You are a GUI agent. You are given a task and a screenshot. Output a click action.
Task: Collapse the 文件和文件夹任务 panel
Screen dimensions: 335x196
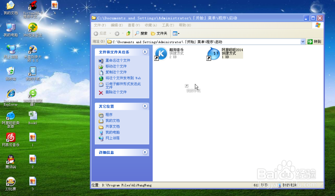point(145,52)
